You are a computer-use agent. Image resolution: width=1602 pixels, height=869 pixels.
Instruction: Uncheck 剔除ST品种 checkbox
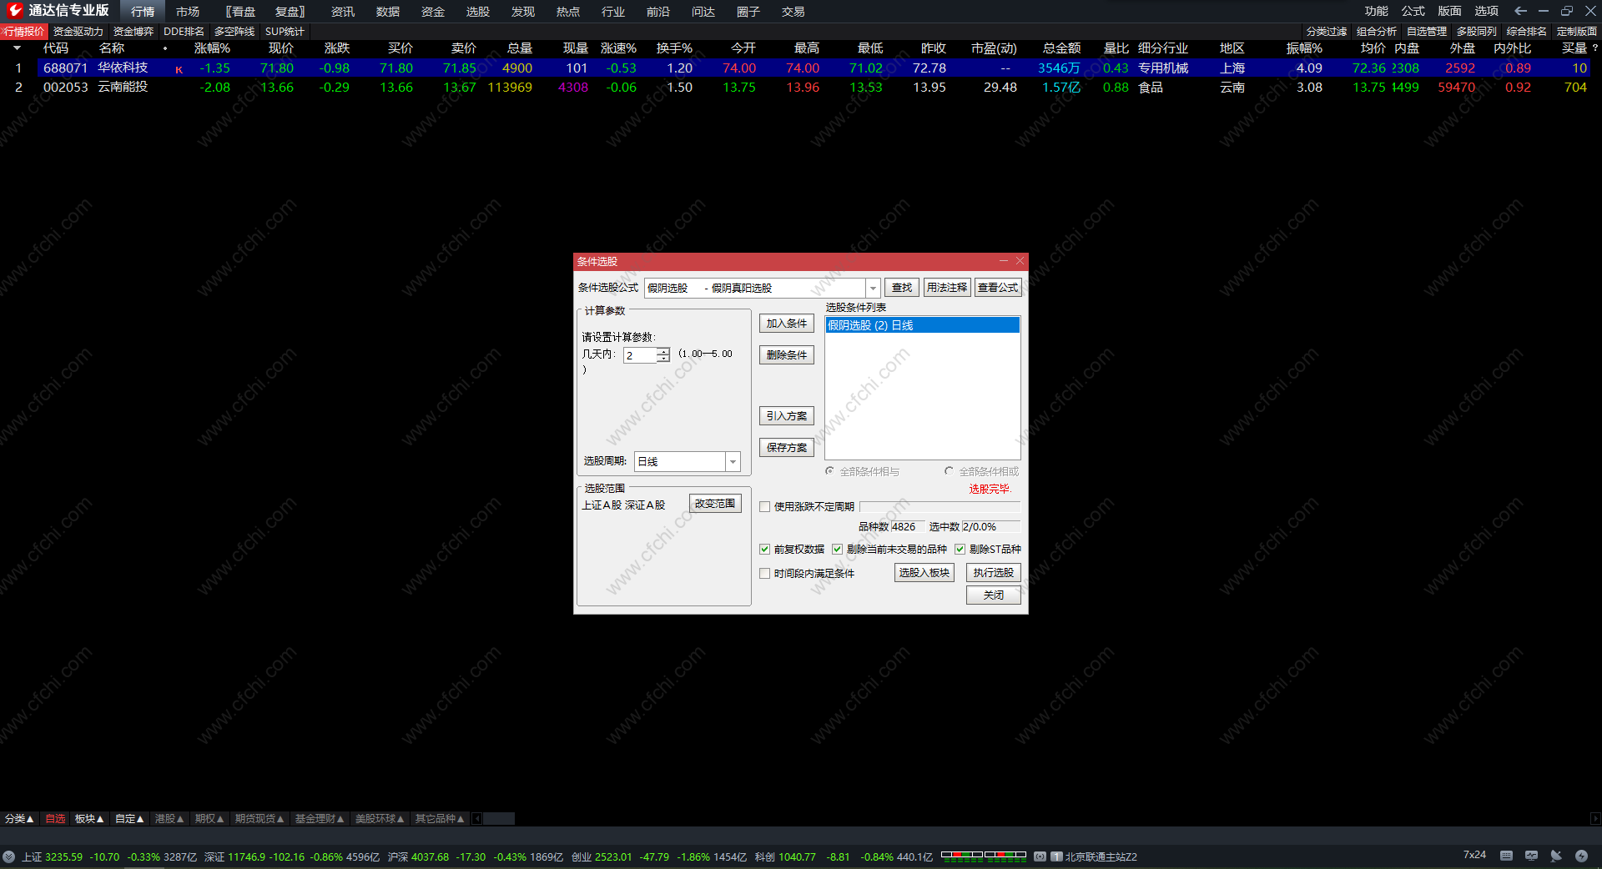(960, 549)
